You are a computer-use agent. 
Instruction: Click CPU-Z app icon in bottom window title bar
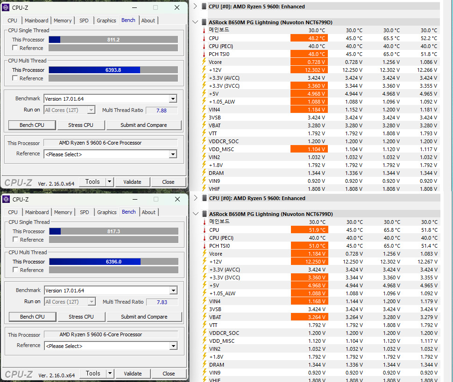(6, 199)
